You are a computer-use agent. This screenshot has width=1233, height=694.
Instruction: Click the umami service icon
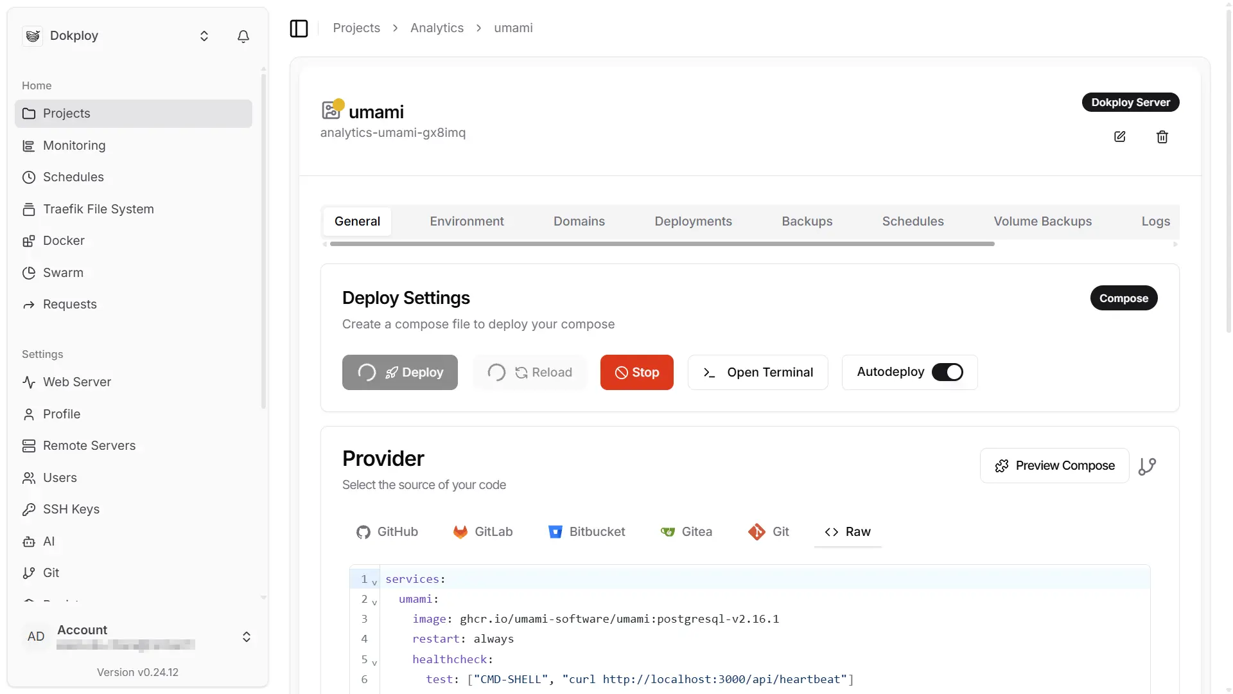pos(331,110)
